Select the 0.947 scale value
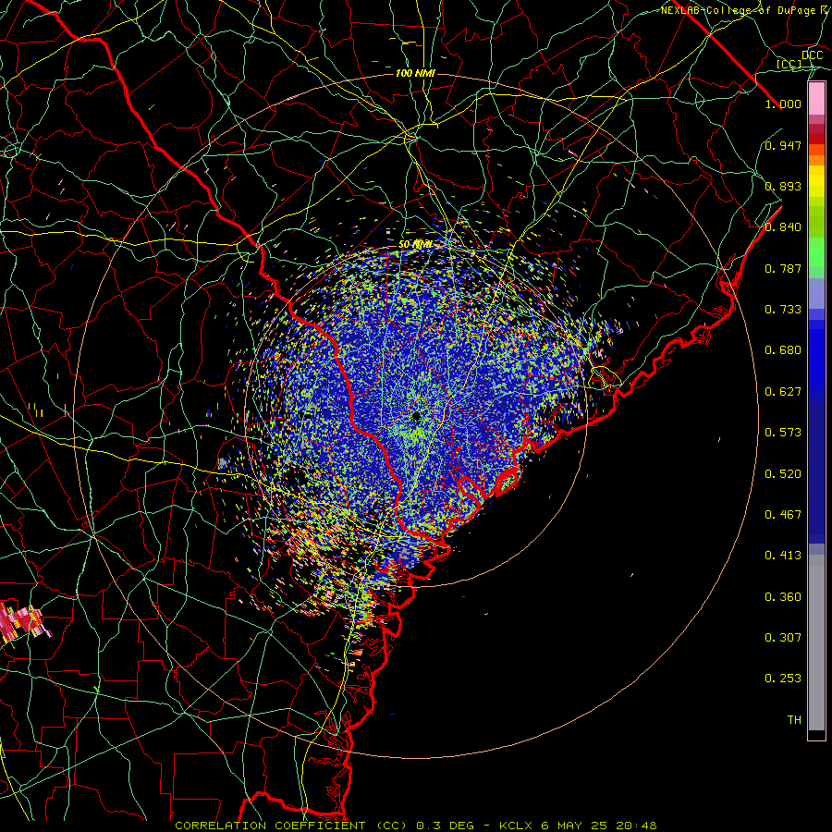This screenshot has height=832, width=832. [x=783, y=145]
